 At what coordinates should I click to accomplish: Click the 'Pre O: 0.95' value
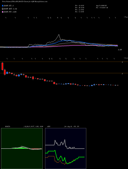(x=80, y=5)
